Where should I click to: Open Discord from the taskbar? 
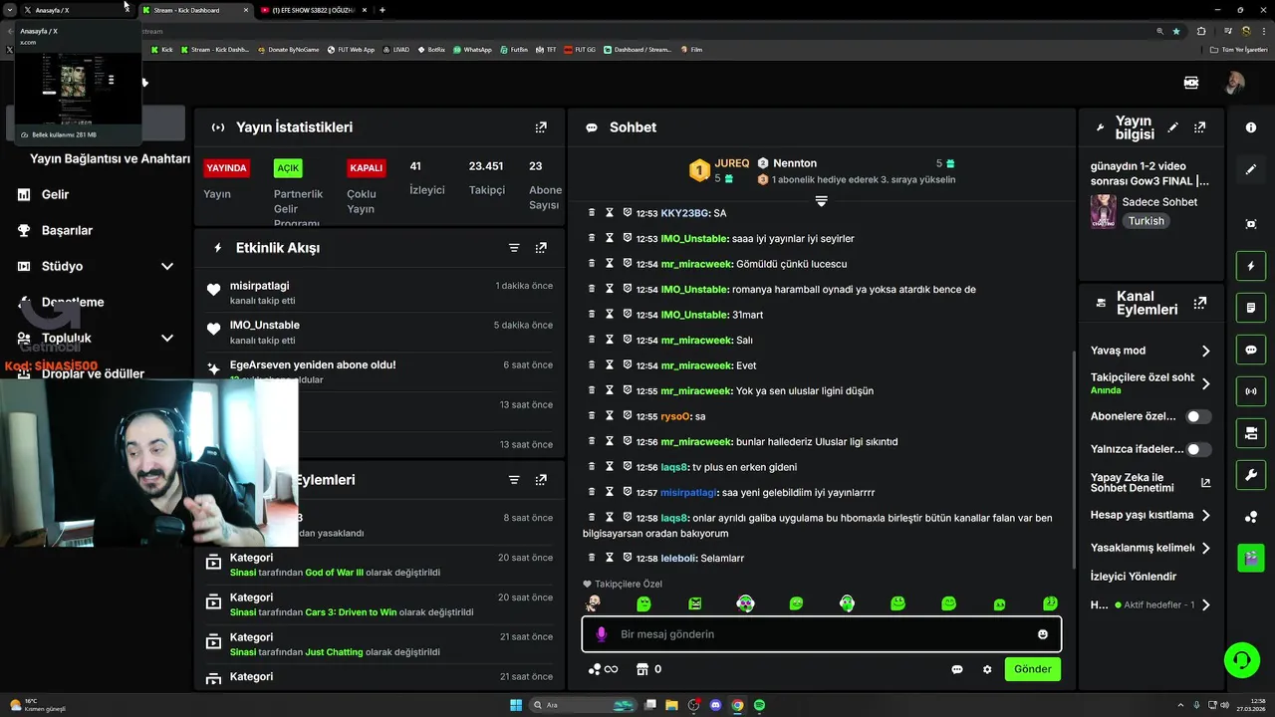click(x=715, y=705)
